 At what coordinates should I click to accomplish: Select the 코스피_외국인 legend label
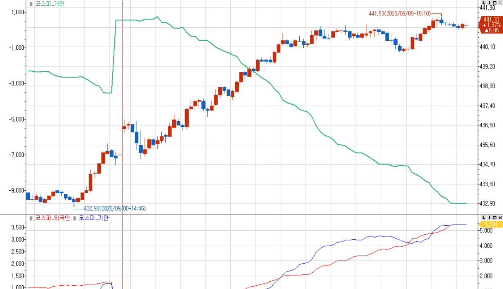coord(52,218)
